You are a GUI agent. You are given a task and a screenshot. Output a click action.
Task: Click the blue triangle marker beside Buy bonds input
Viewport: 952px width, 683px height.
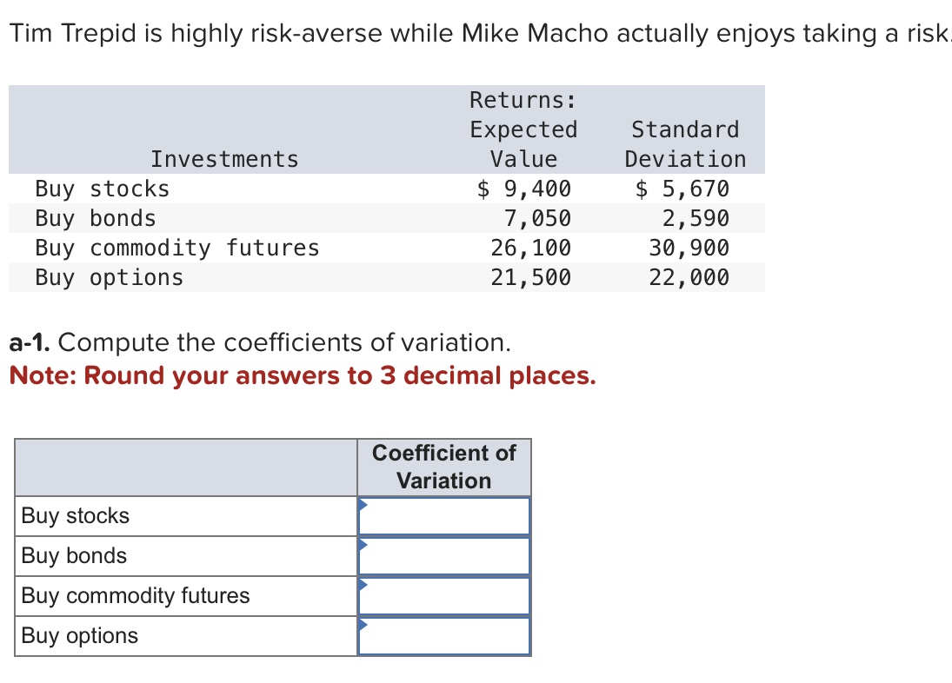click(x=363, y=547)
